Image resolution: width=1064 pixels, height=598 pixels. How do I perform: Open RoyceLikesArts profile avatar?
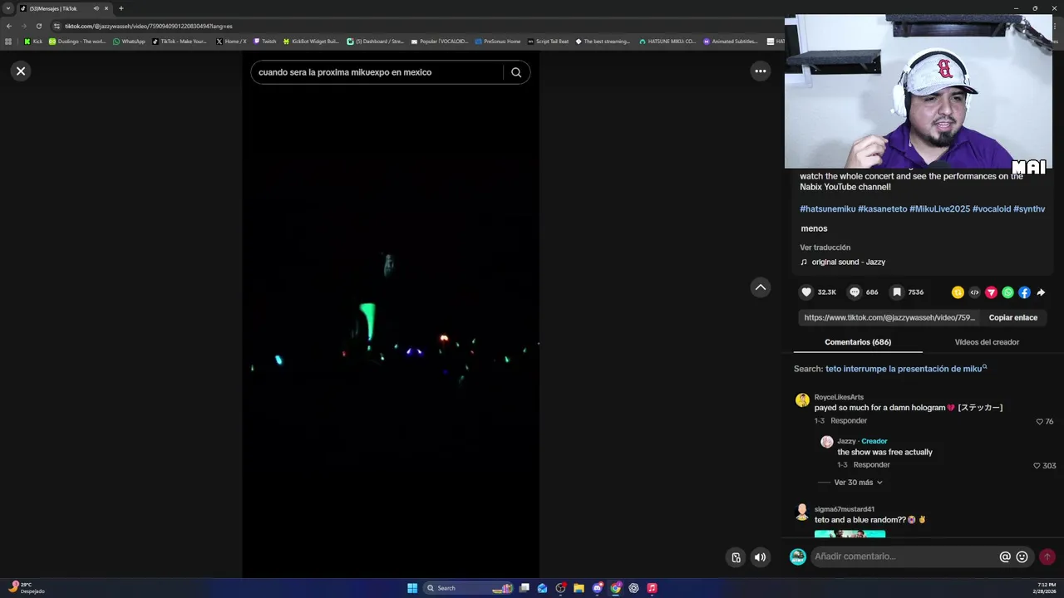click(x=802, y=400)
